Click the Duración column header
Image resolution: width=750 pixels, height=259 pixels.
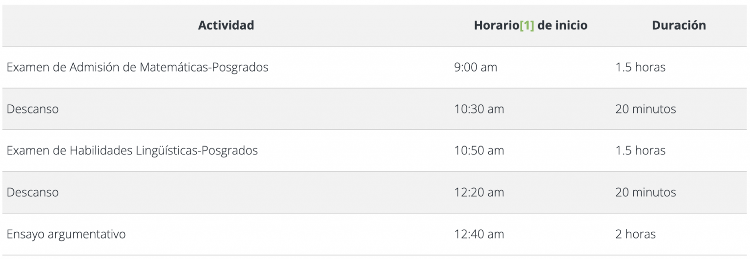coord(679,25)
